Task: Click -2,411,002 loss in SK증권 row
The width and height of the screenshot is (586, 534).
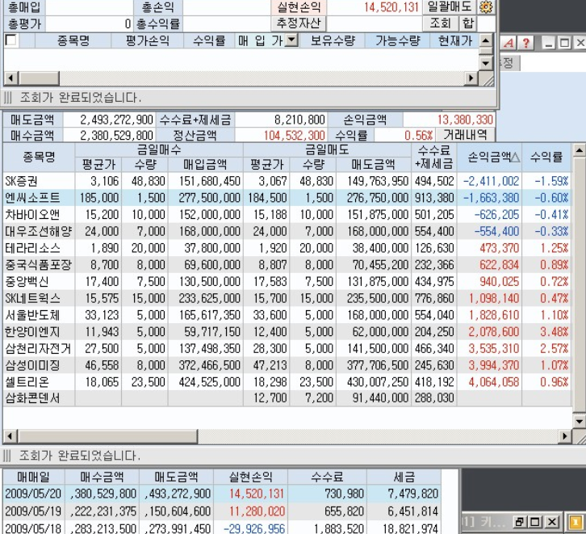Action: (x=491, y=181)
